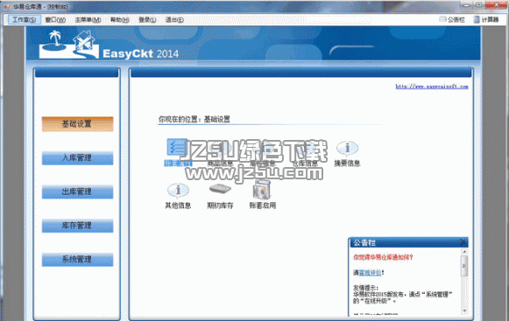Open the 主菜单(M) menu

point(88,20)
